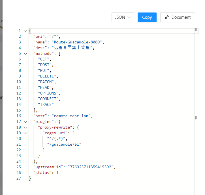Collapse the methods array fold arrow
The height and width of the screenshot is (195, 205).
click(x=25, y=53)
